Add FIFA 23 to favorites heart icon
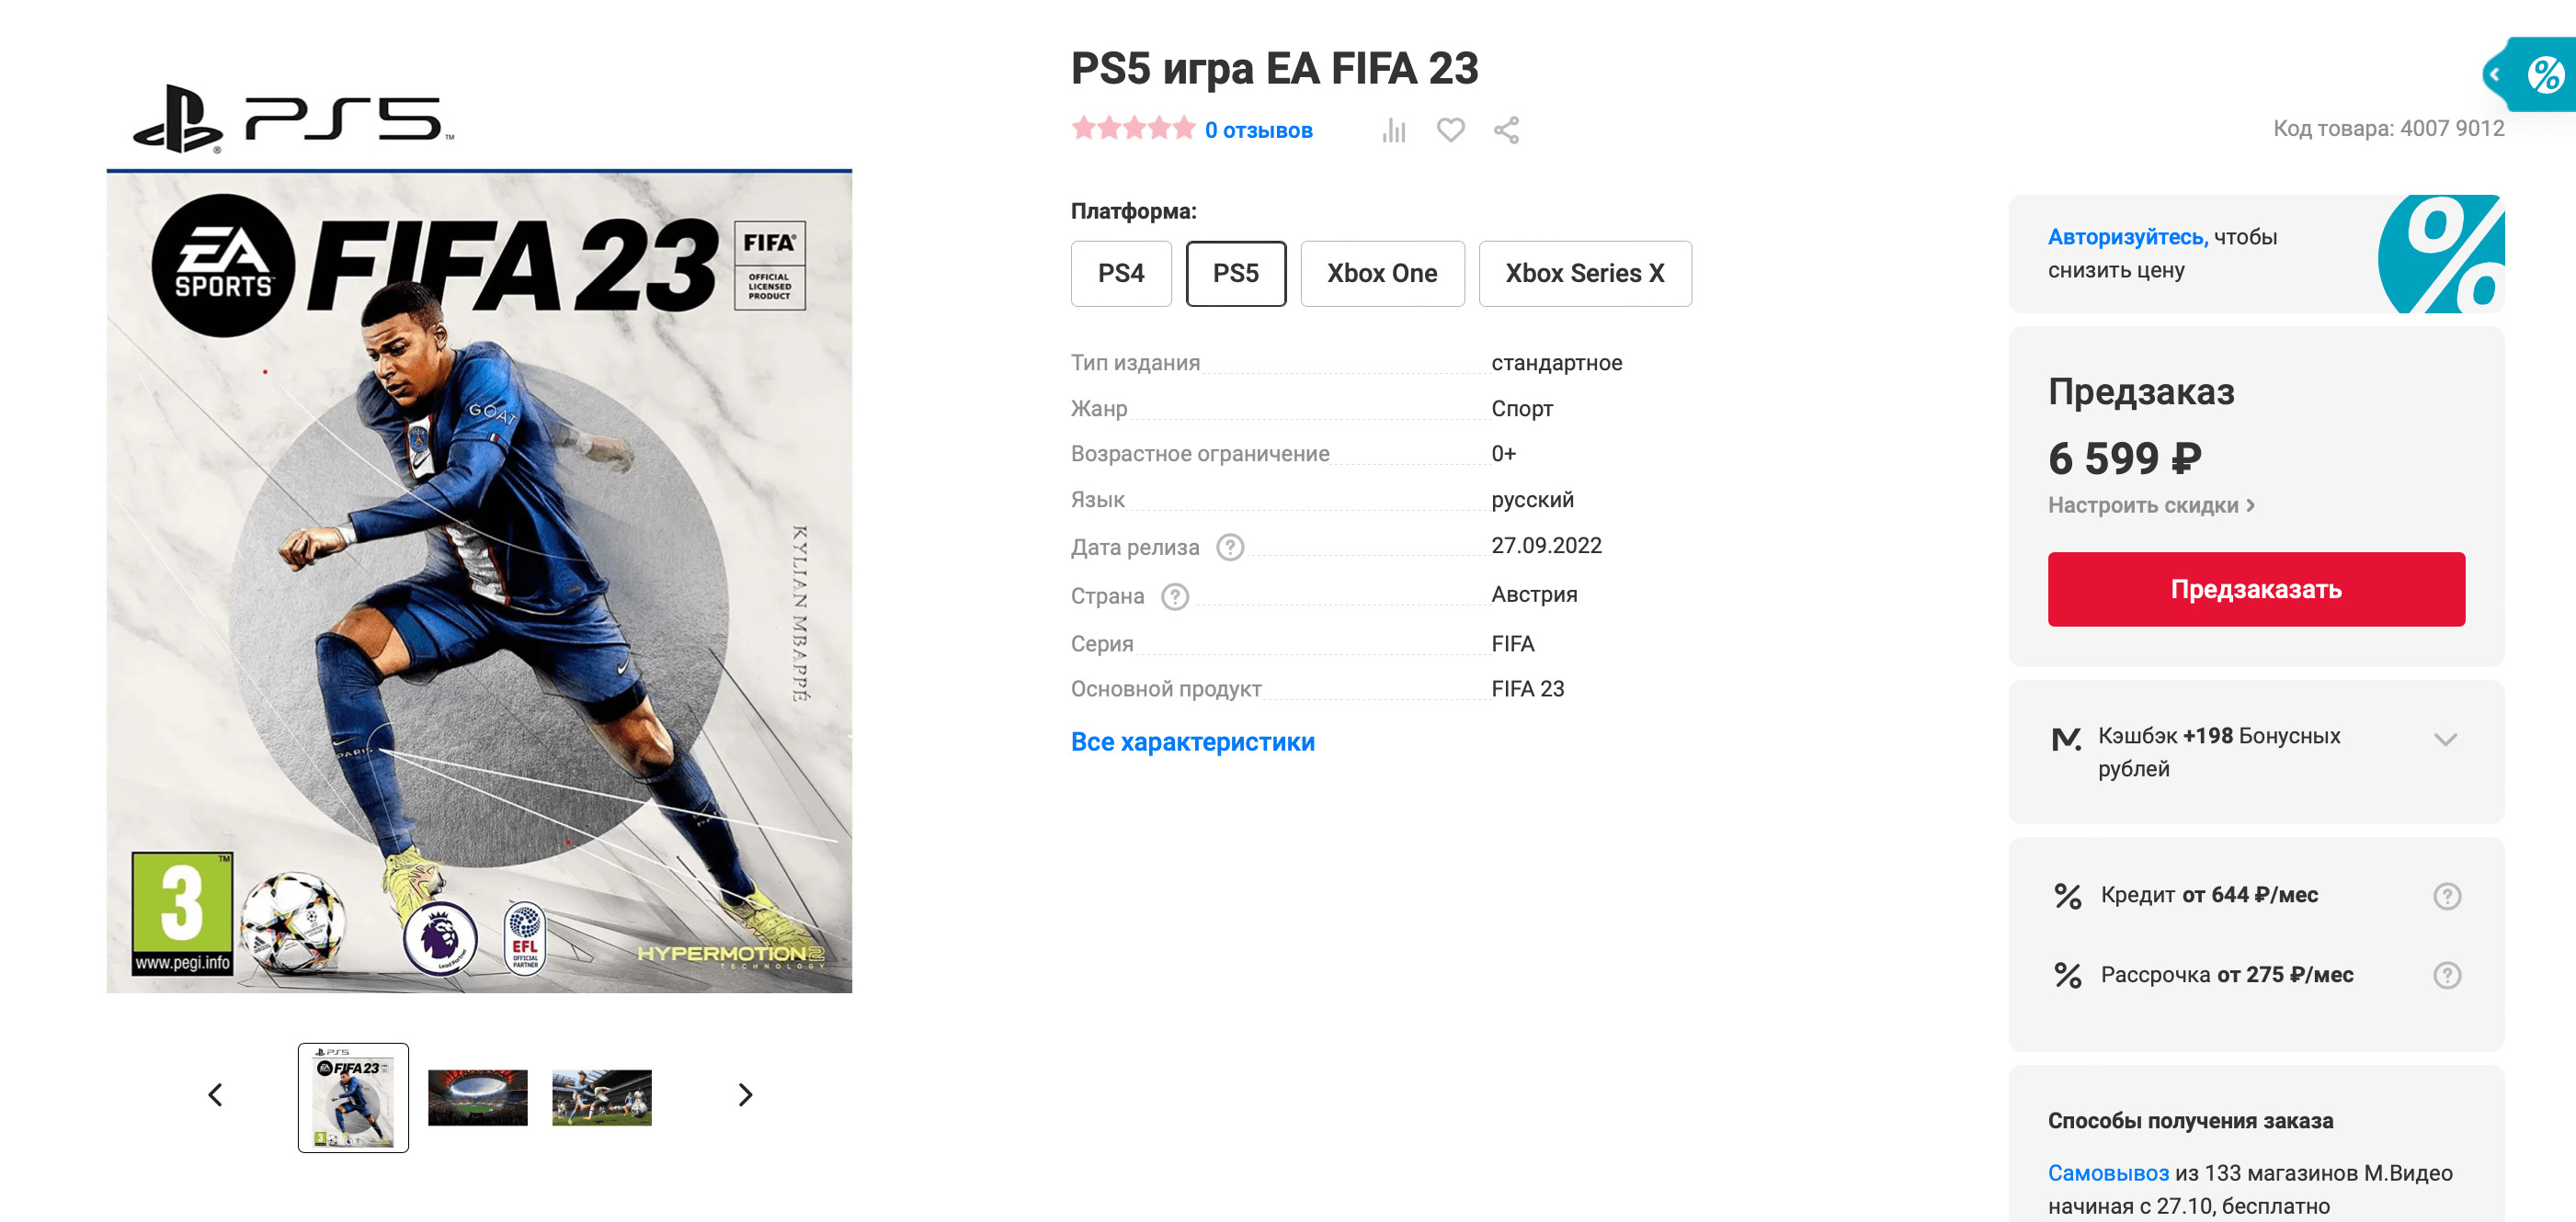 pyautogui.click(x=1450, y=130)
